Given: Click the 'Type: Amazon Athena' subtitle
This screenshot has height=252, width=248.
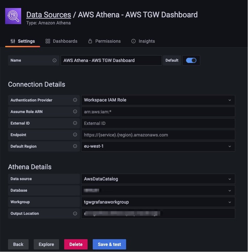Looking at the screenshot, I should (x=48, y=23).
